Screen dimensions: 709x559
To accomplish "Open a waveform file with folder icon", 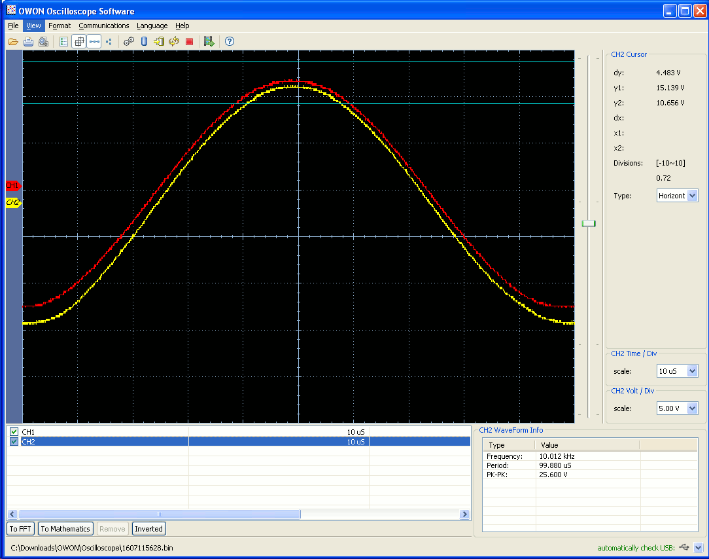I will click(x=13, y=42).
